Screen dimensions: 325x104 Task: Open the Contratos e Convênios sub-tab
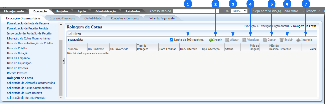125,18
